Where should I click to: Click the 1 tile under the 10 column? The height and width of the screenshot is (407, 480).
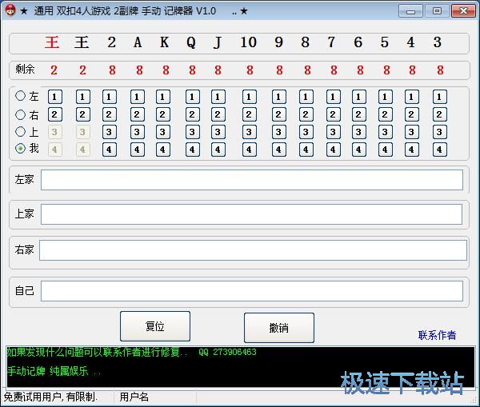(249, 97)
